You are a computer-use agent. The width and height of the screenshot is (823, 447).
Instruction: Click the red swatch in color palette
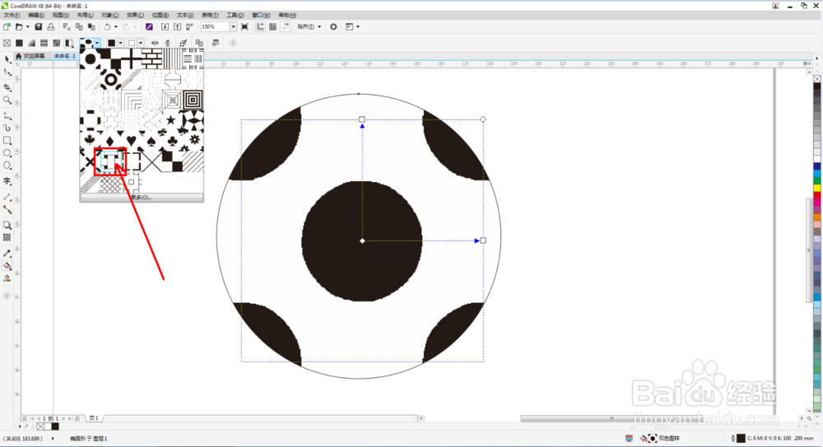pos(817,195)
